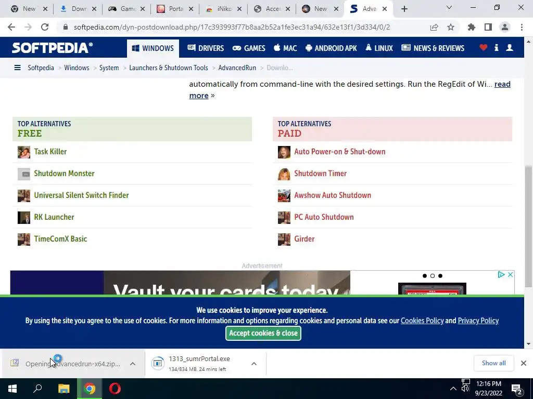533x399 pixels.
Task: Share this page icon in address bar
Action: (434, 27)
